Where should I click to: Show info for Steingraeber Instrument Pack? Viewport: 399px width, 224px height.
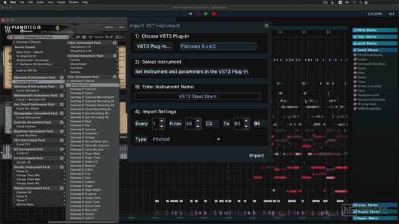coord(62,113)
